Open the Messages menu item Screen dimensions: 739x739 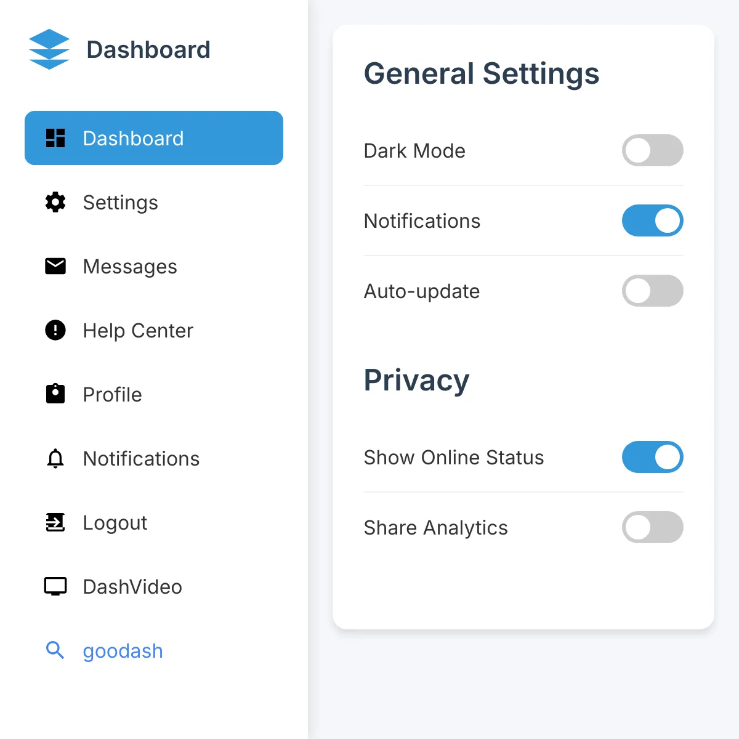pos(154,266)
